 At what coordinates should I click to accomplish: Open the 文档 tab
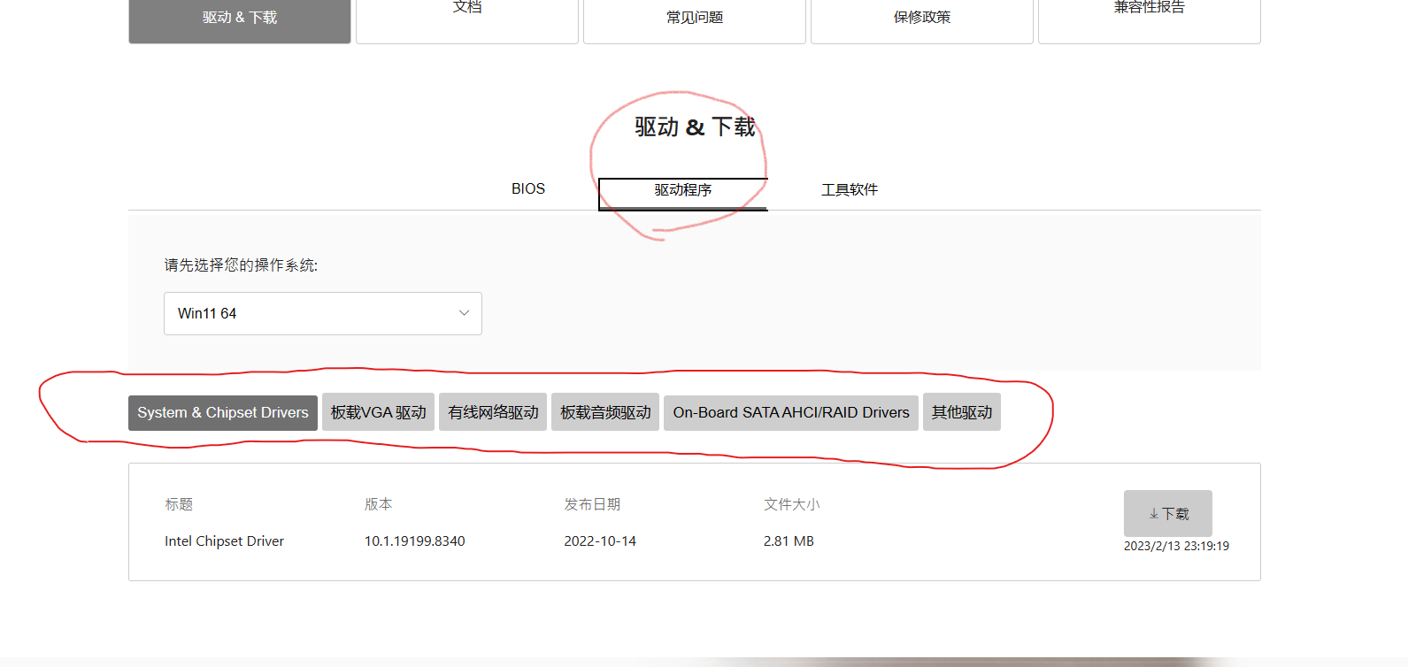(467, 19)
